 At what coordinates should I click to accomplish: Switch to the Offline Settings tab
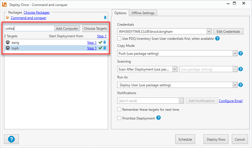coord(143,13)
